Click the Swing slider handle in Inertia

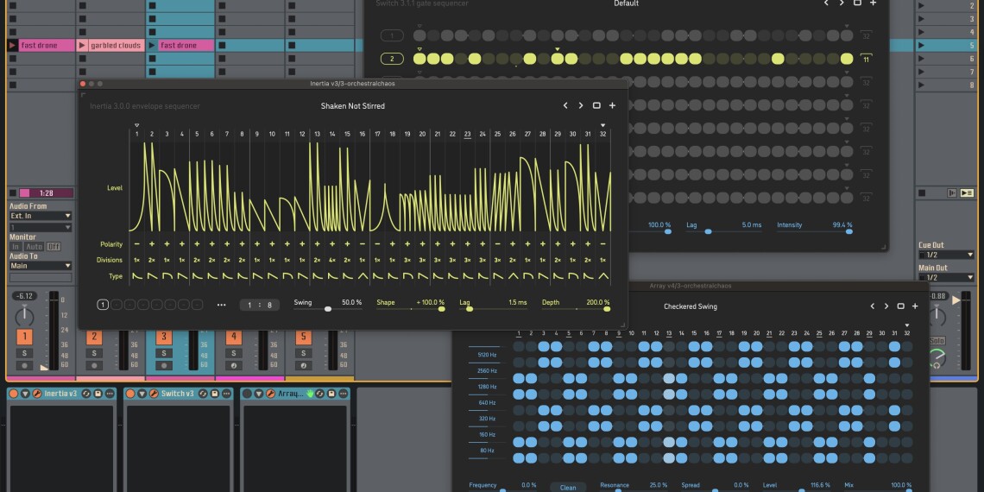point(327,309)
